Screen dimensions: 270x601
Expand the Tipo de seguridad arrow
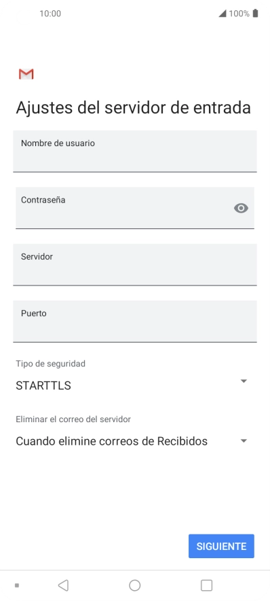click(x=244, y=381)
